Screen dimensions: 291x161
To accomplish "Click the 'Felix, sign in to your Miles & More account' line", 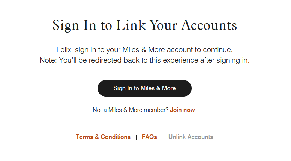I will pos(144,49).
